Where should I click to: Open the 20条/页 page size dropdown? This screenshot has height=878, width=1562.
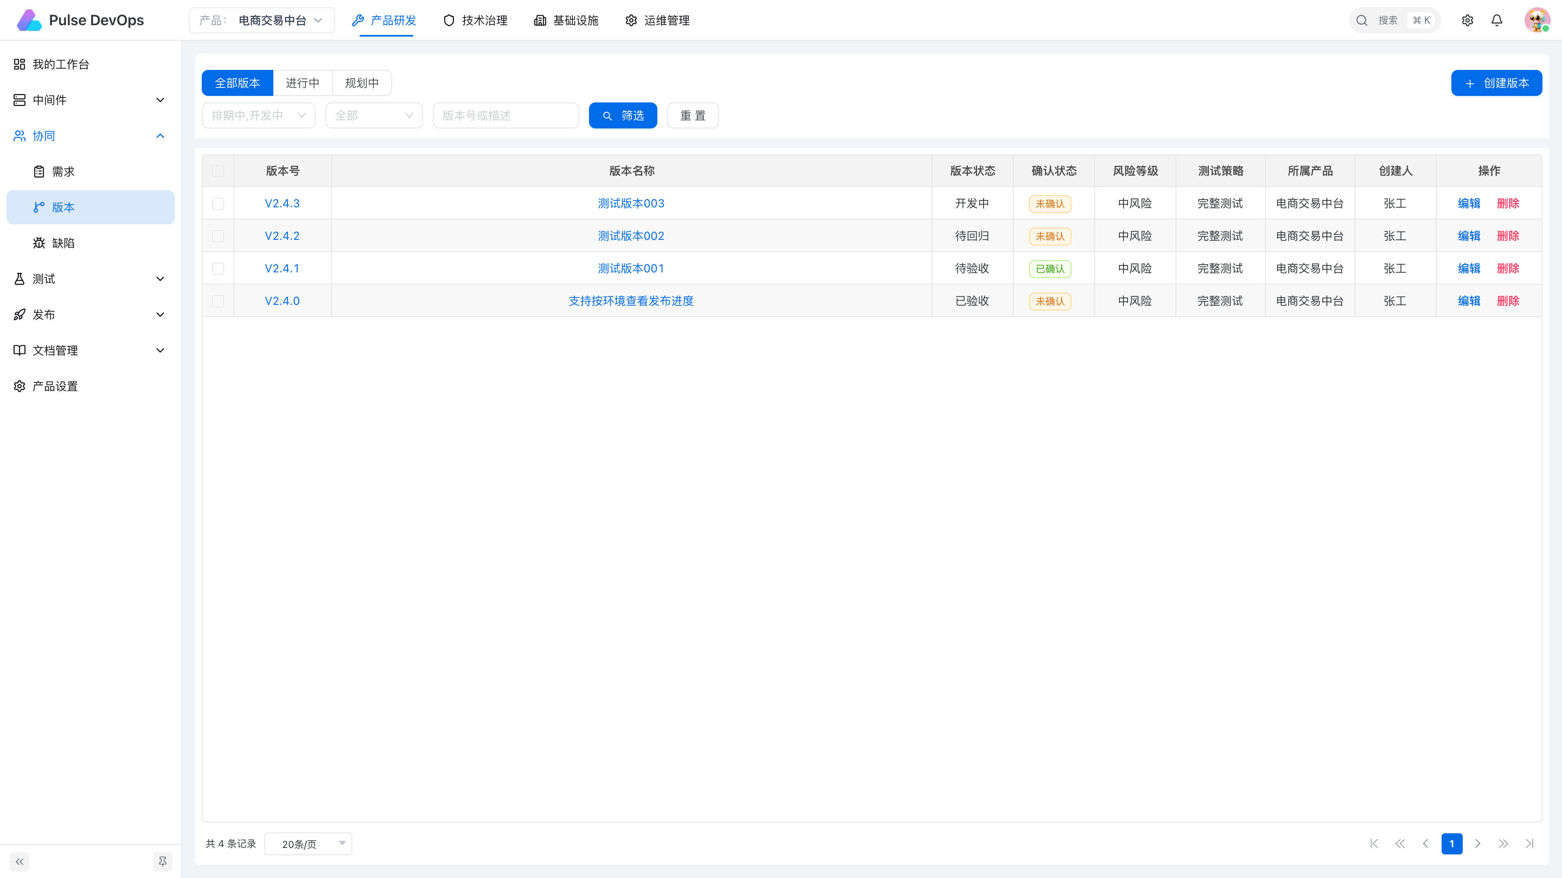[308, 843]
